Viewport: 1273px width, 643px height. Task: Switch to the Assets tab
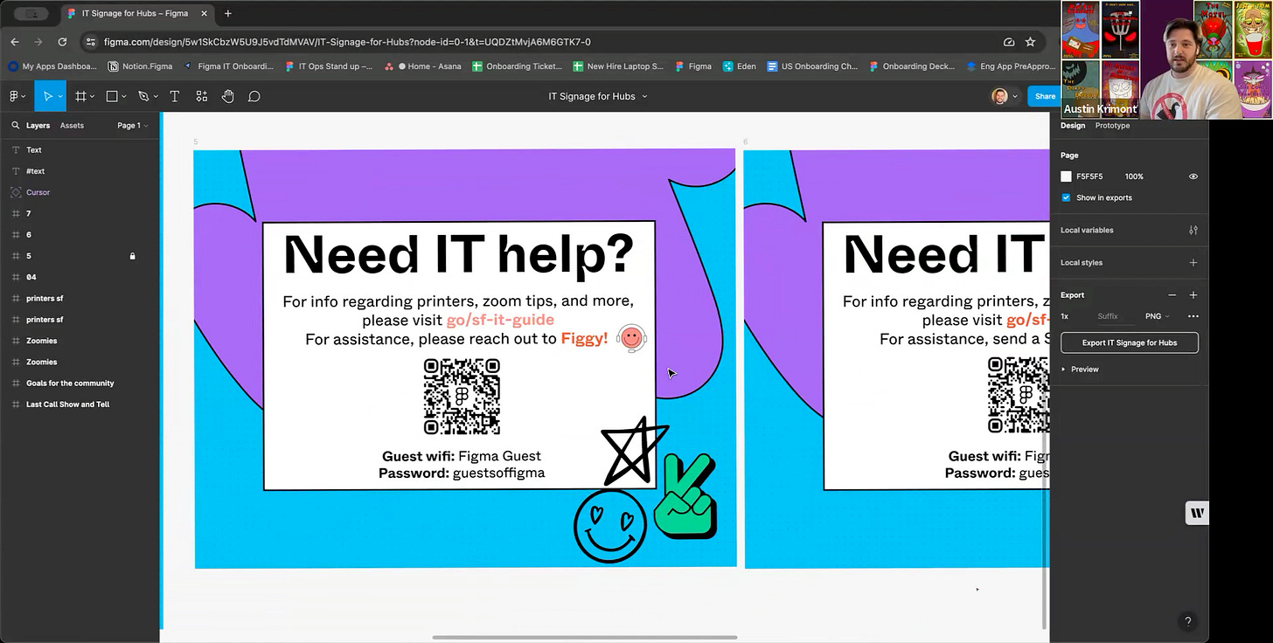tap(72, 126)
